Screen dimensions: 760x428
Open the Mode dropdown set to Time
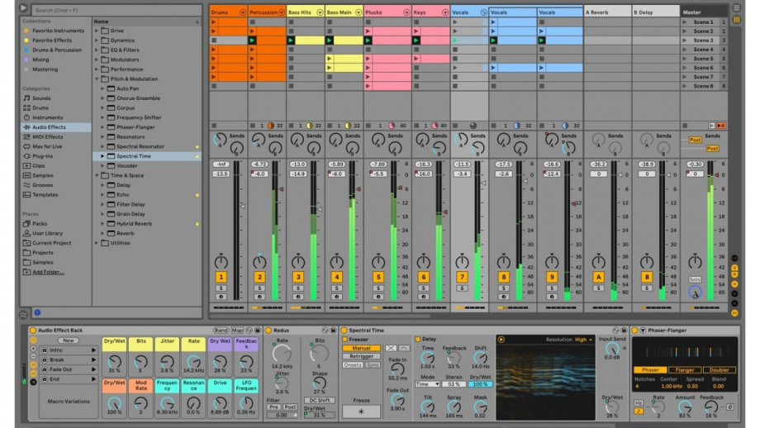(428, 384)
